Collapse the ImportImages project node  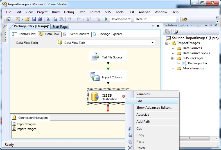(167, 43)
